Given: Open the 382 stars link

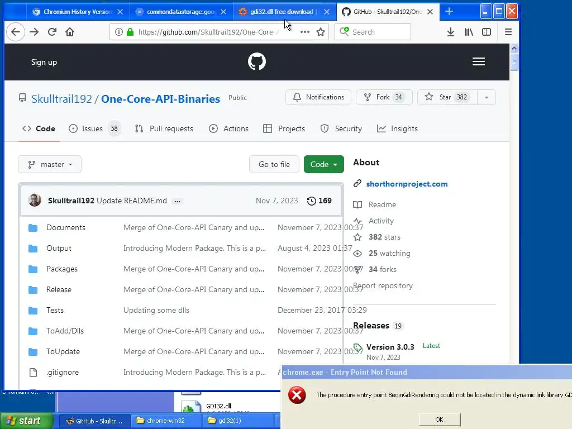Looking at the screenshot, I should pos(384,237).
